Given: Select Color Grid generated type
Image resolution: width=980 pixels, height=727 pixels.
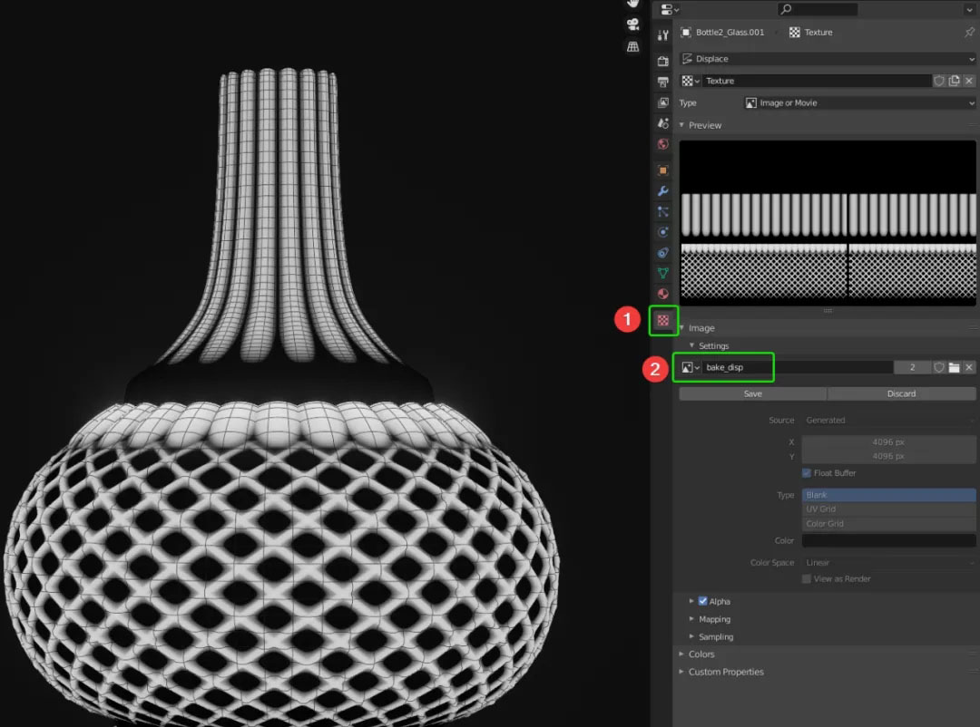Looking at the screenshot, I should 888,523.
